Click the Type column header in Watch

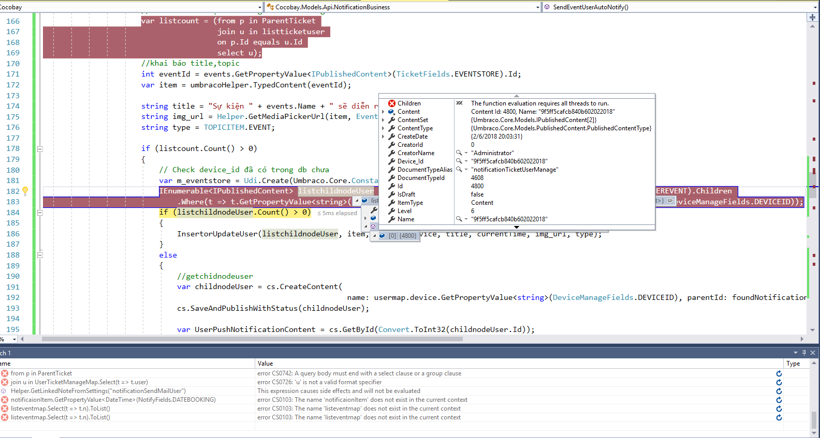point(796,364)
